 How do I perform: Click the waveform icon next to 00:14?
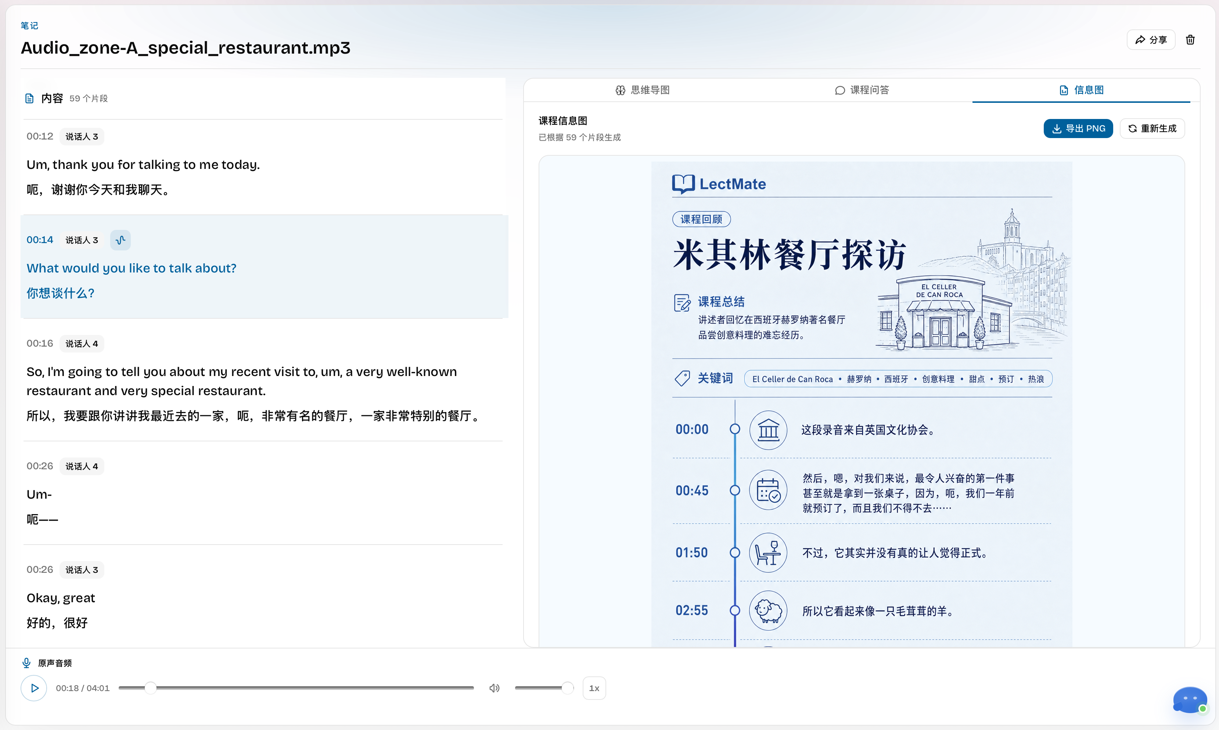[120, 240]
